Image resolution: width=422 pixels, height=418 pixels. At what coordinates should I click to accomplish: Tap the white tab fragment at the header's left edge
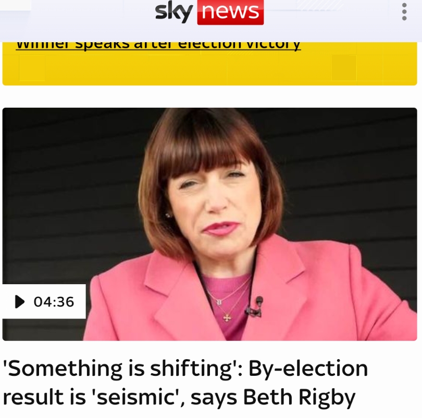[16, 5]
